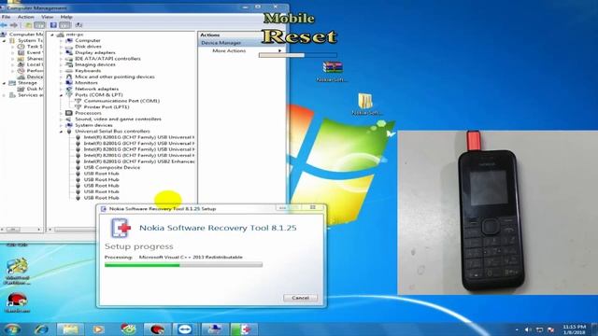Open the Help menu
The width and height of the screenshot is (598, 336).
(x=66, y=17)
